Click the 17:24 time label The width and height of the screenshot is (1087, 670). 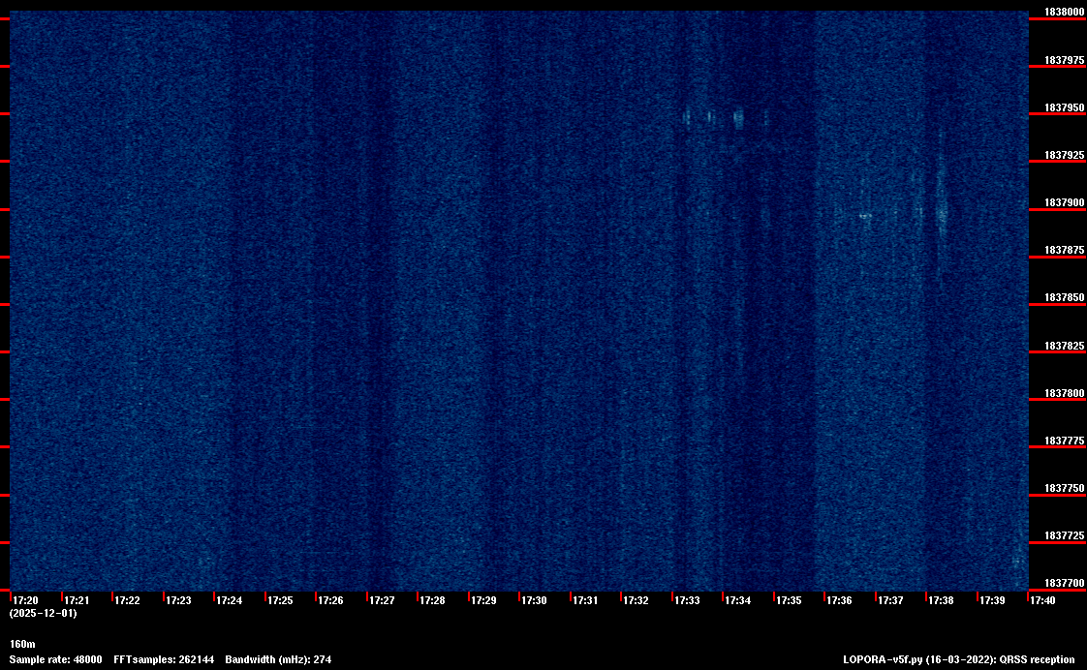click(230, 600)
